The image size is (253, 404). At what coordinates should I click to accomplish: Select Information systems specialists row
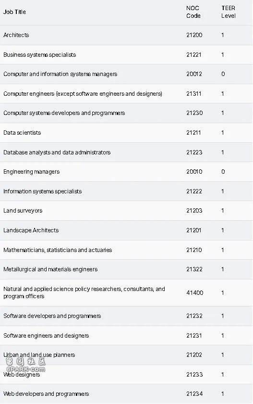tap(126, 191)
